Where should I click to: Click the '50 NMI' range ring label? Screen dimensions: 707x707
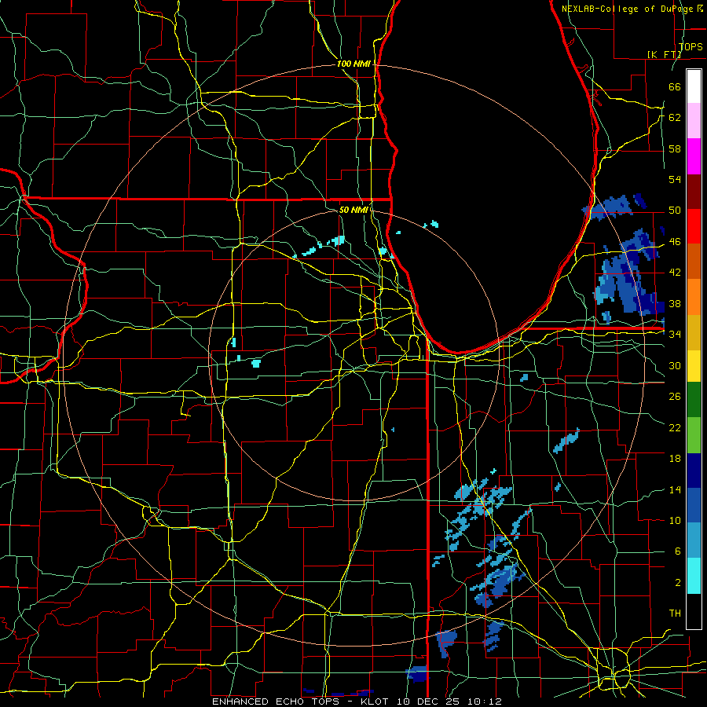353,210
